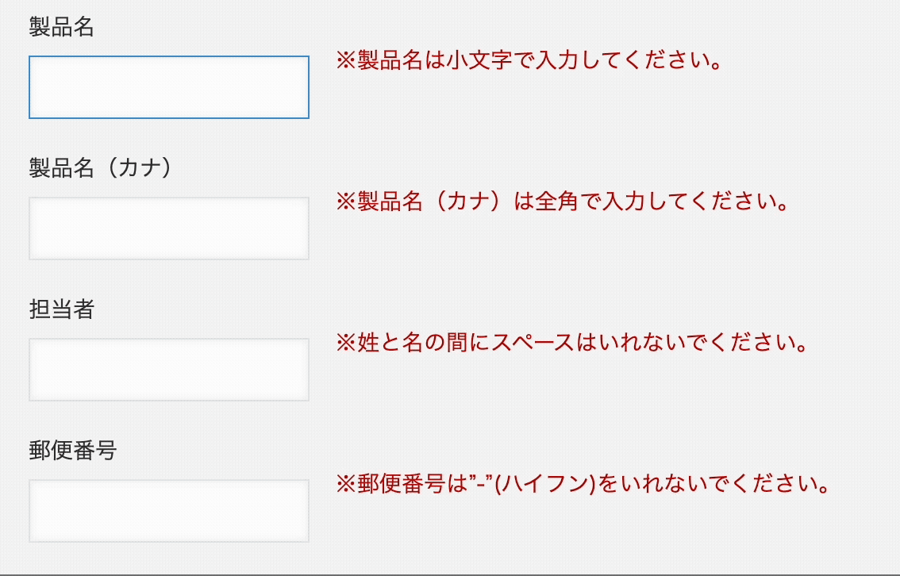Image resolution: width=900 pixels, height=576 pixels.
Task: Click the ※ mark before 製品名は小文字
Action: 346,62
